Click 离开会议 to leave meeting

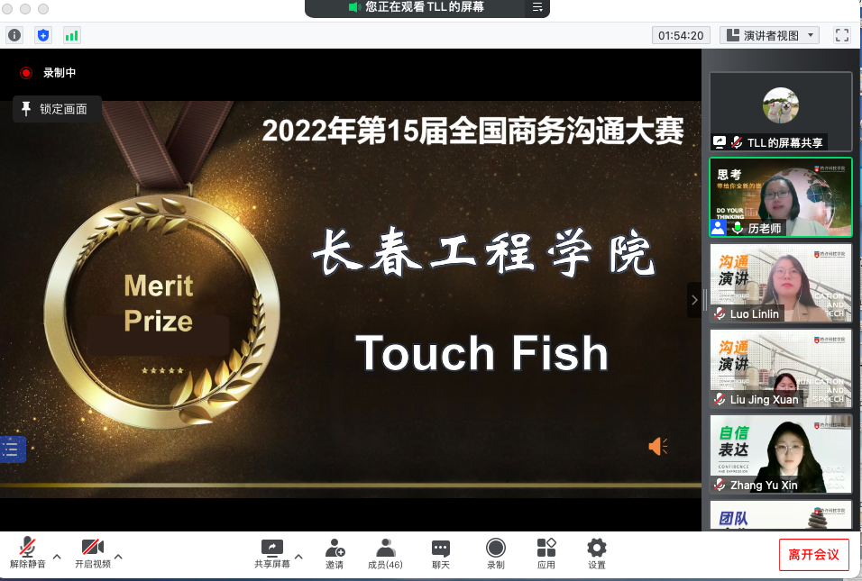coord(813,554)
